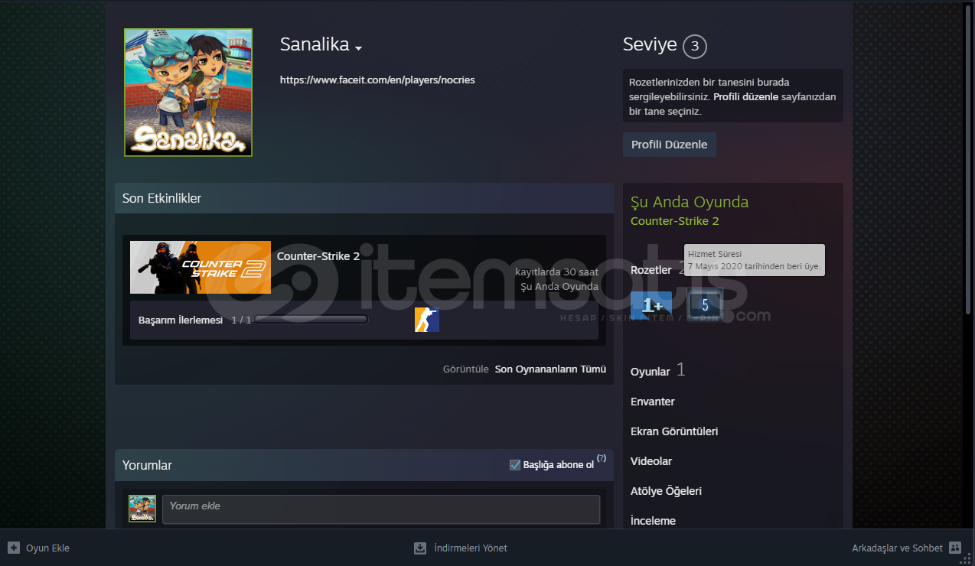Open Arkadaşlar ve Sohbet
This screenshot has width=975, height=566.
click(x=897, y=548)
